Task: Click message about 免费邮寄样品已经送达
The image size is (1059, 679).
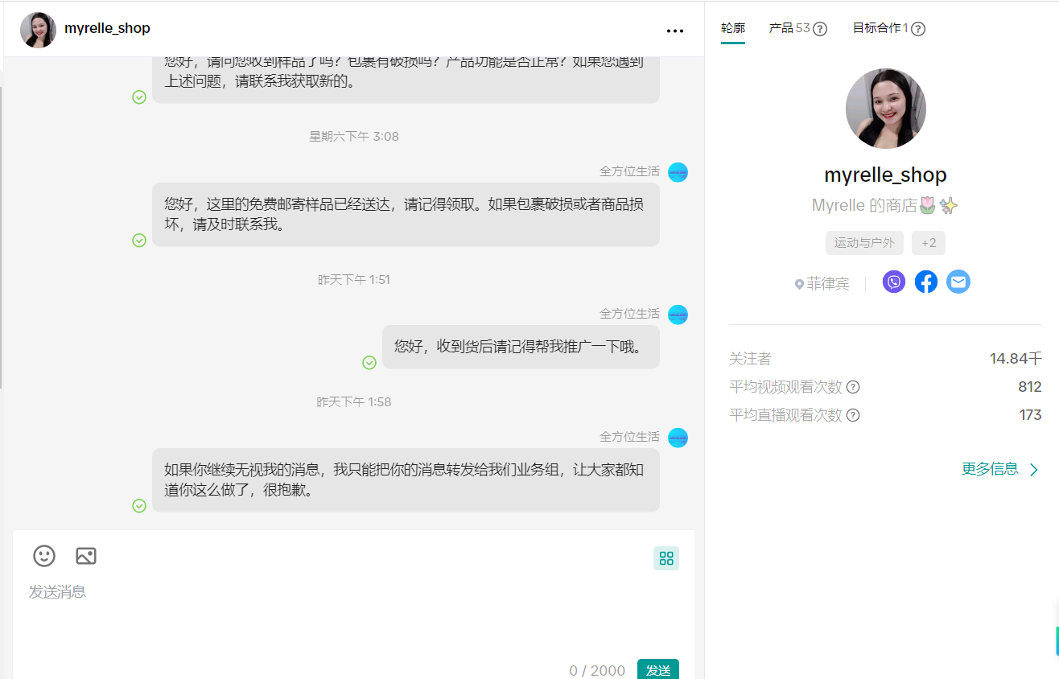Action: coord(406,214)
